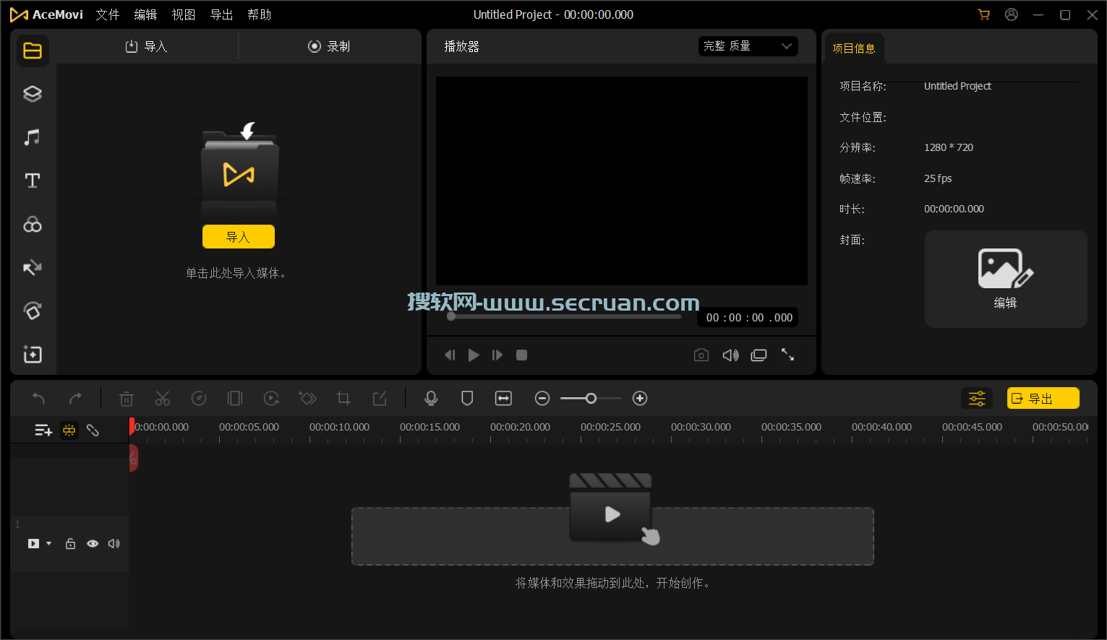Open the 导出 menu in menu bar

(x=221, y=14)
